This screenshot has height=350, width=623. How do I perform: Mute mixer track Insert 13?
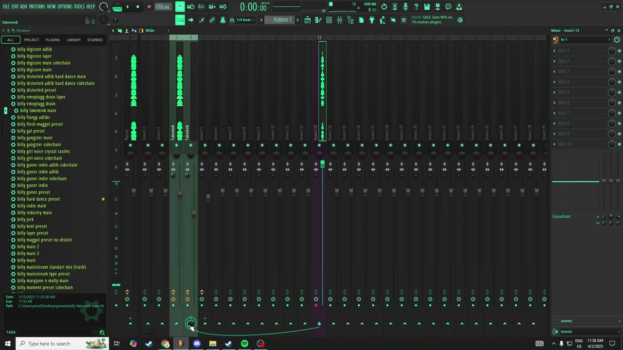[x=319, y=145]
